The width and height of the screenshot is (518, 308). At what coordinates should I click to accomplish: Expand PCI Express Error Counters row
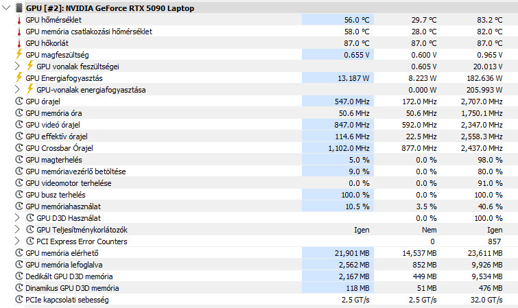pyautogui.click(x=17, y=241)
